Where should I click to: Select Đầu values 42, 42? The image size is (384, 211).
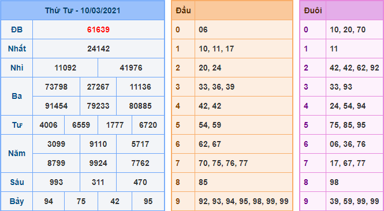[210, 106]
